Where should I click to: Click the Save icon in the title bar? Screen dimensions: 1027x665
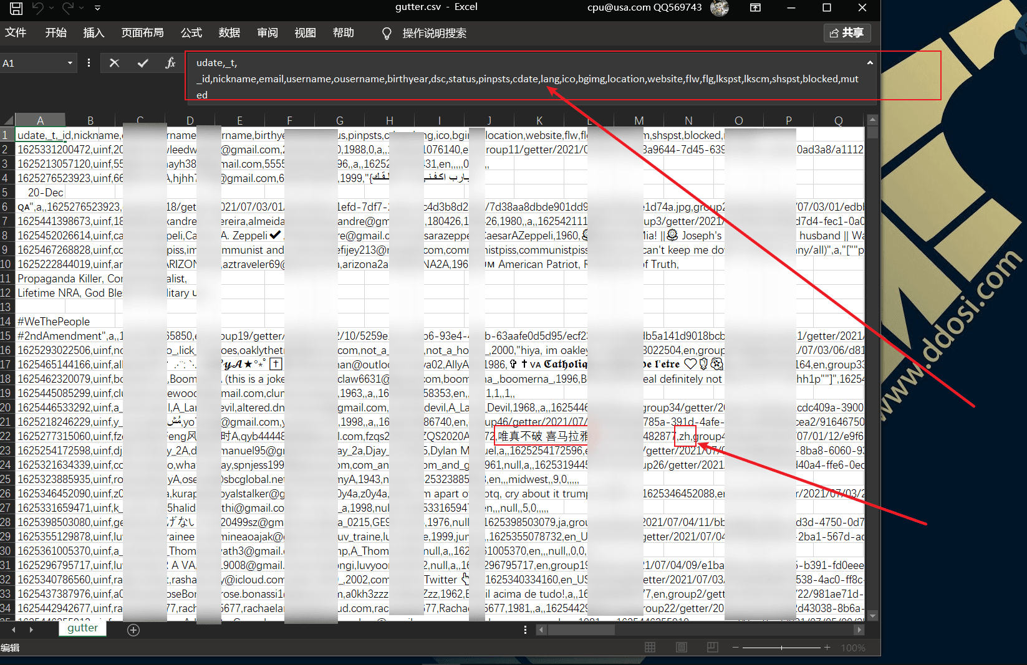(x=16, y=8)
